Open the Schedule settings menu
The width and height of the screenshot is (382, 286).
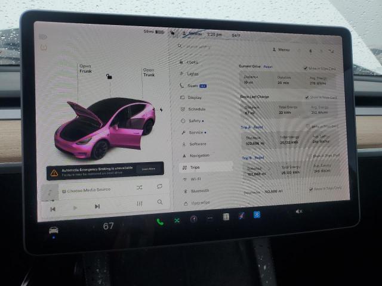click(193, 109)
